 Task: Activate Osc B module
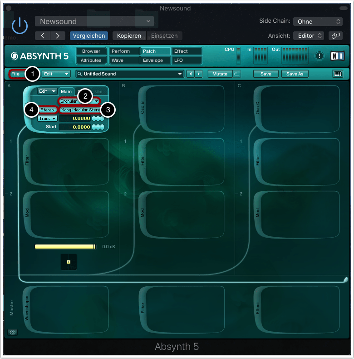pos(182,109)
